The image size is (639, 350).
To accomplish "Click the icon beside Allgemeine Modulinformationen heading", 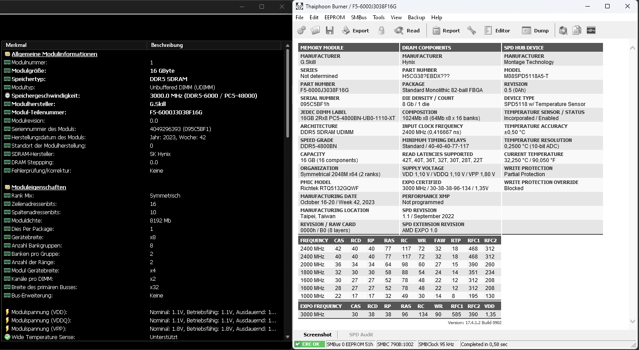I will click(7, 54).
